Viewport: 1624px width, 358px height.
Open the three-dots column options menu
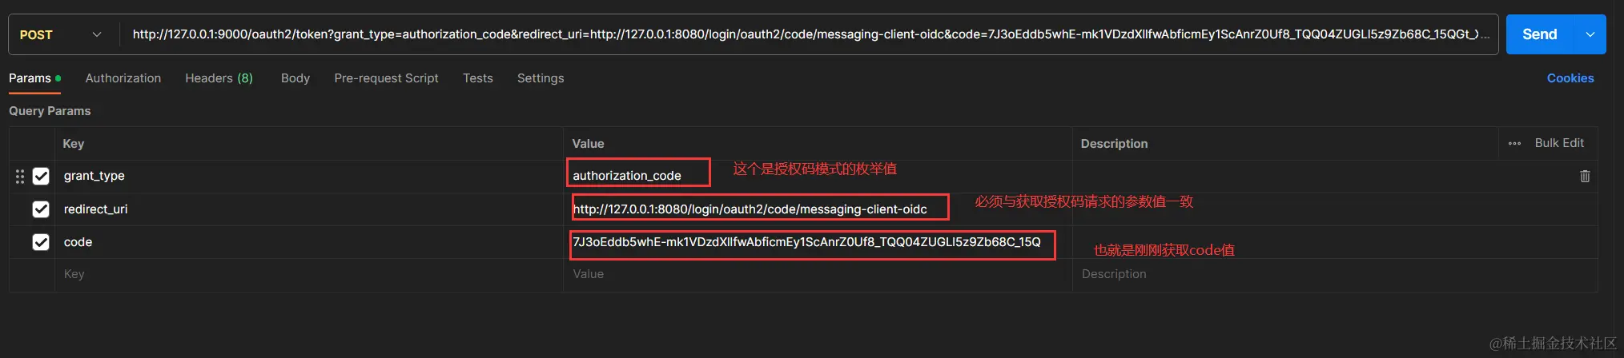coord(1514,144)
